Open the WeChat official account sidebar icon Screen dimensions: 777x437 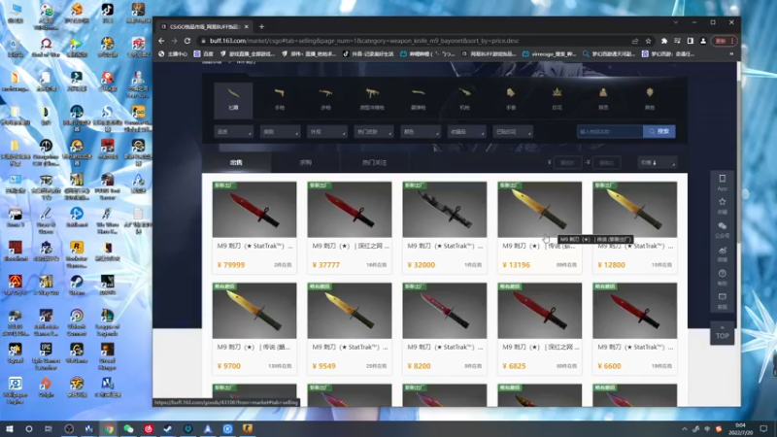722,229
